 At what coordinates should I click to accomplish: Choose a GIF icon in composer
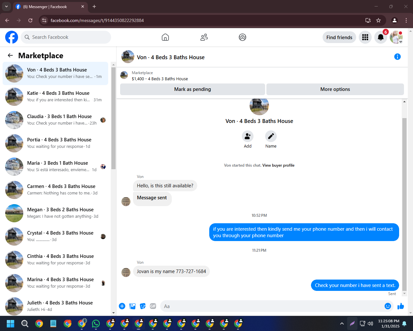[x=153, y=306]
